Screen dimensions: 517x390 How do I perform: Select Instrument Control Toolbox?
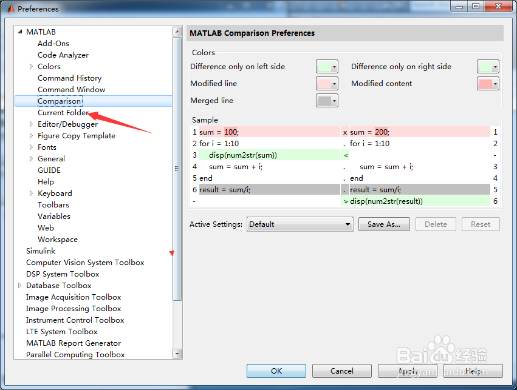75,320
